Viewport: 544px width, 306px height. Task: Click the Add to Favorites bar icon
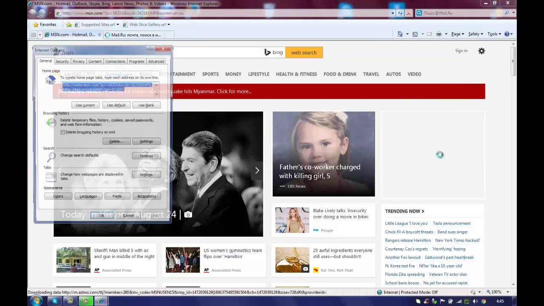(69, 25)
